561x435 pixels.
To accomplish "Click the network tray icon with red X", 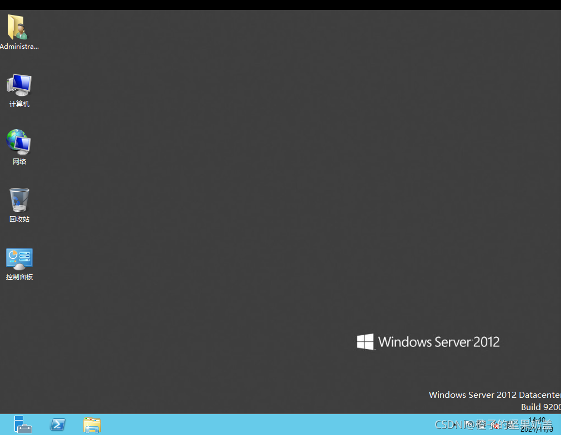I will (495, 425).
